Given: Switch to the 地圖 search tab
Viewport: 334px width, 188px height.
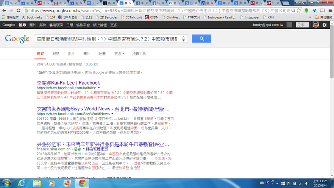Looking at the screenshot, I should click(102, 54).
